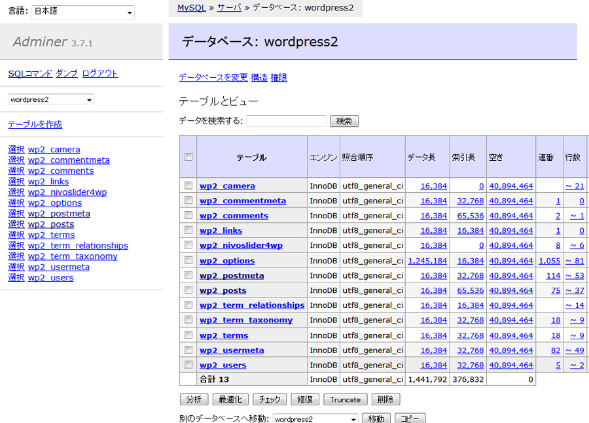This screenshot has height=423, width=589.
Task: Select the wp2_users row checkbox
Action: pos(188,365)
